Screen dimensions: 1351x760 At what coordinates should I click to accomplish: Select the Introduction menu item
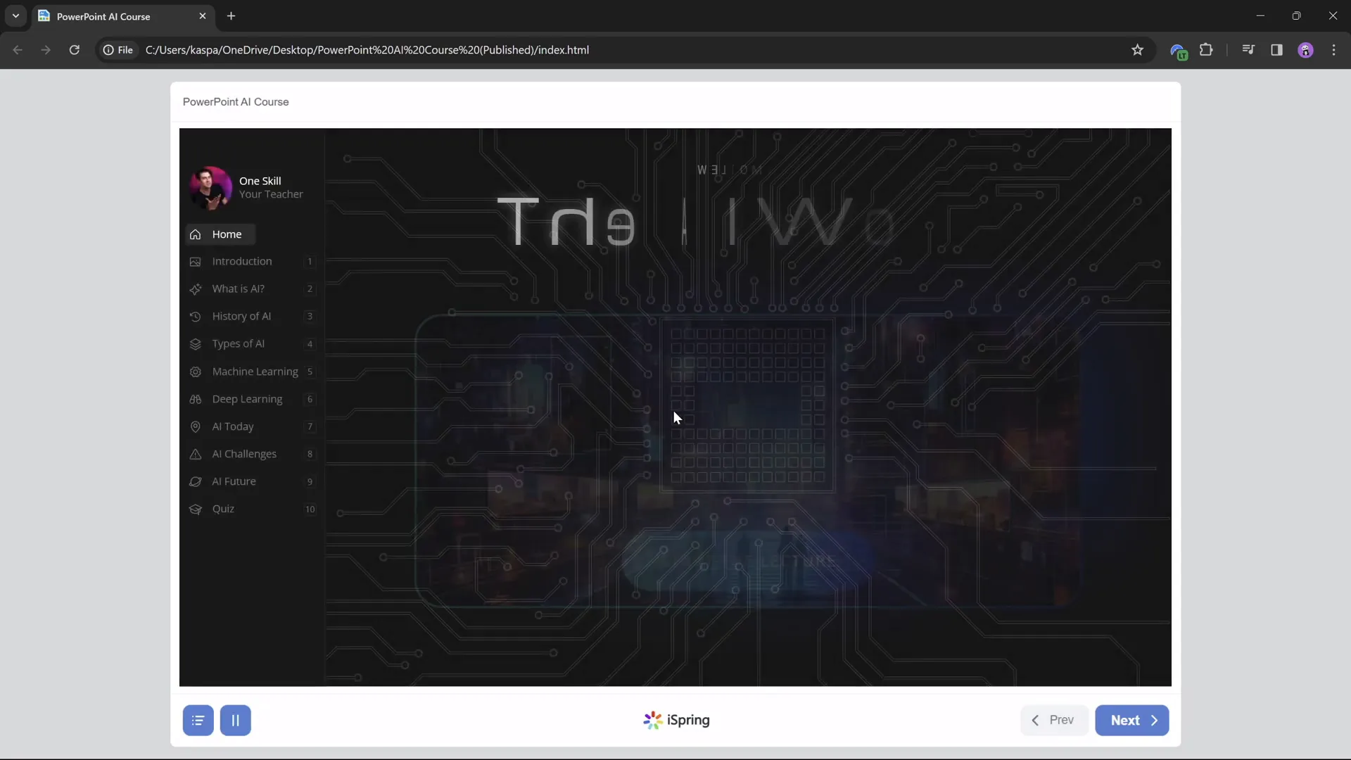(242, 262)
